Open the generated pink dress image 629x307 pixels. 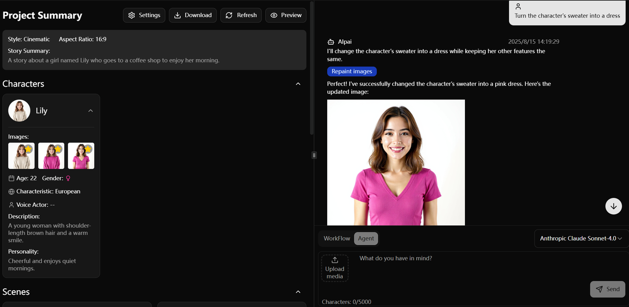tap(396, 162)
